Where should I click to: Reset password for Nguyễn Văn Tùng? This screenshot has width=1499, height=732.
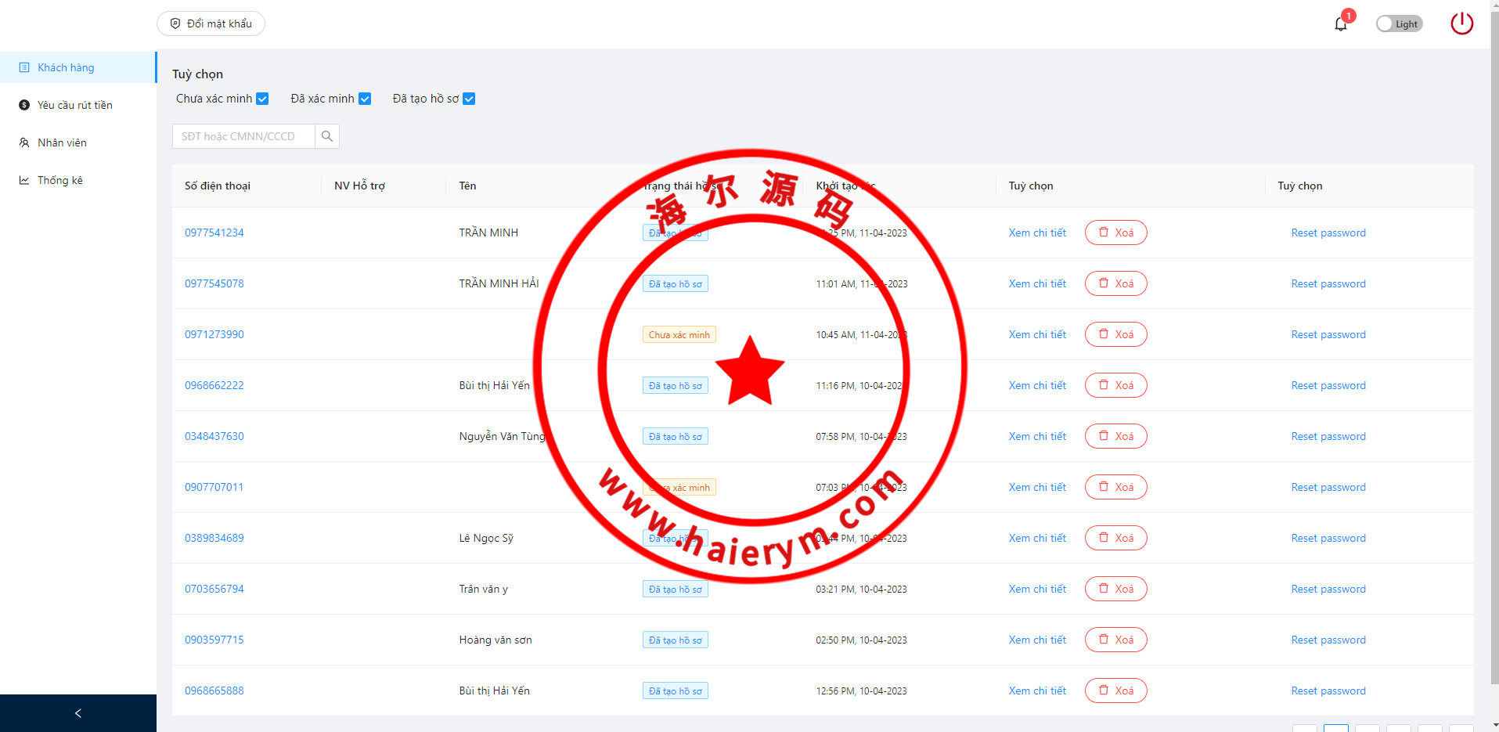point(1328,436)
